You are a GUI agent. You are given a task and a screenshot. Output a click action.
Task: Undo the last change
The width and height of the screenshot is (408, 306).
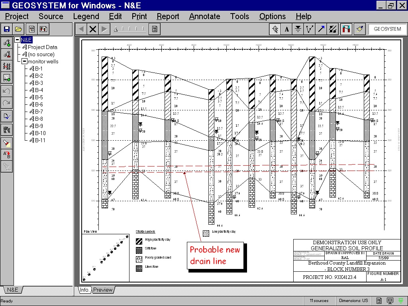tap(7, 90)
